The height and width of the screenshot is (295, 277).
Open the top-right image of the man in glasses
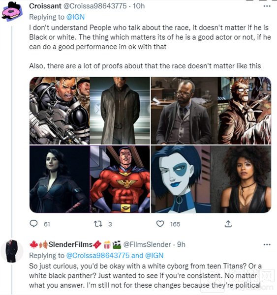click(x=211, y=111)
